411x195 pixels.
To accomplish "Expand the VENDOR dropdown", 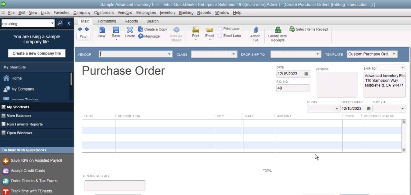I will [169, 54].
